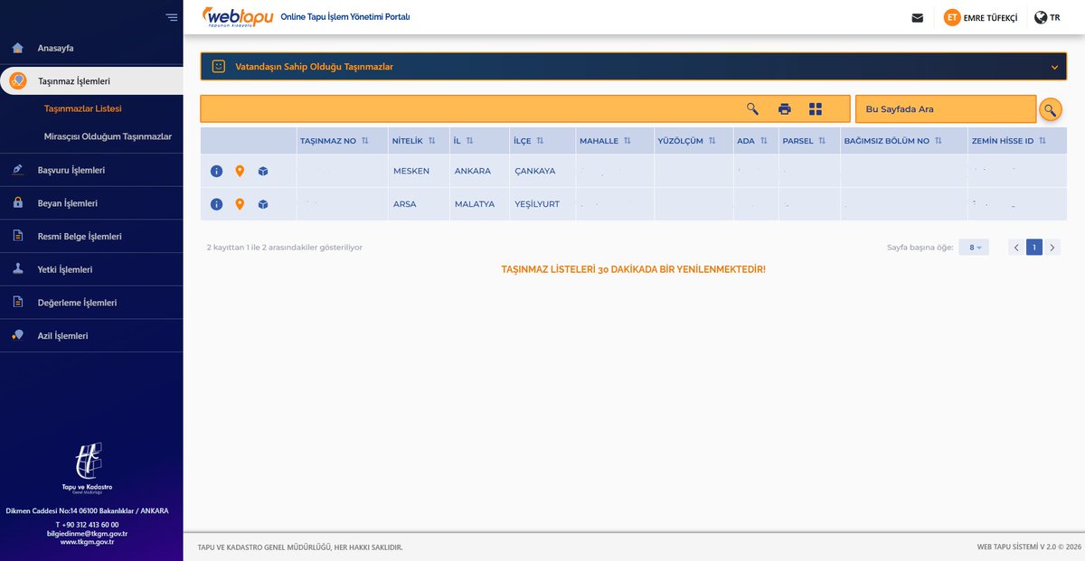Select Taşınmazlar Listesi submenu item
This screenshot has height=561, width=1085.
pyautogui.click(x=82, y=108)
